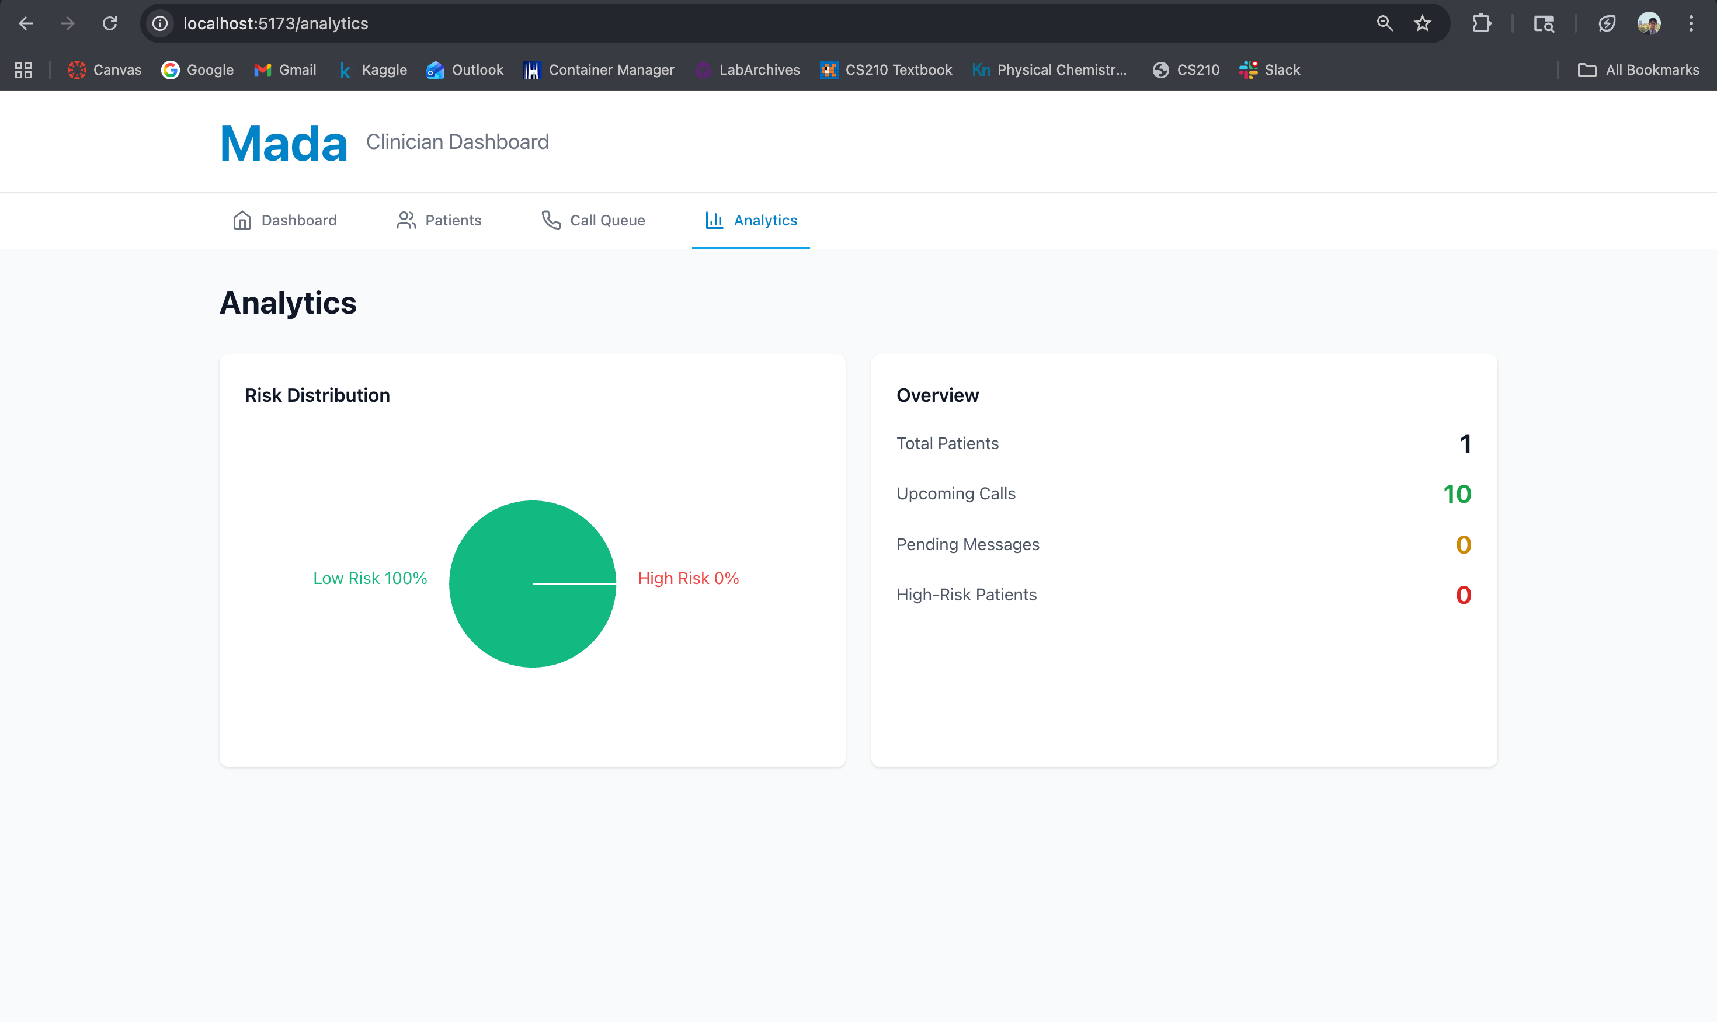Switch to the Dashboard tab

coord(284,220)
